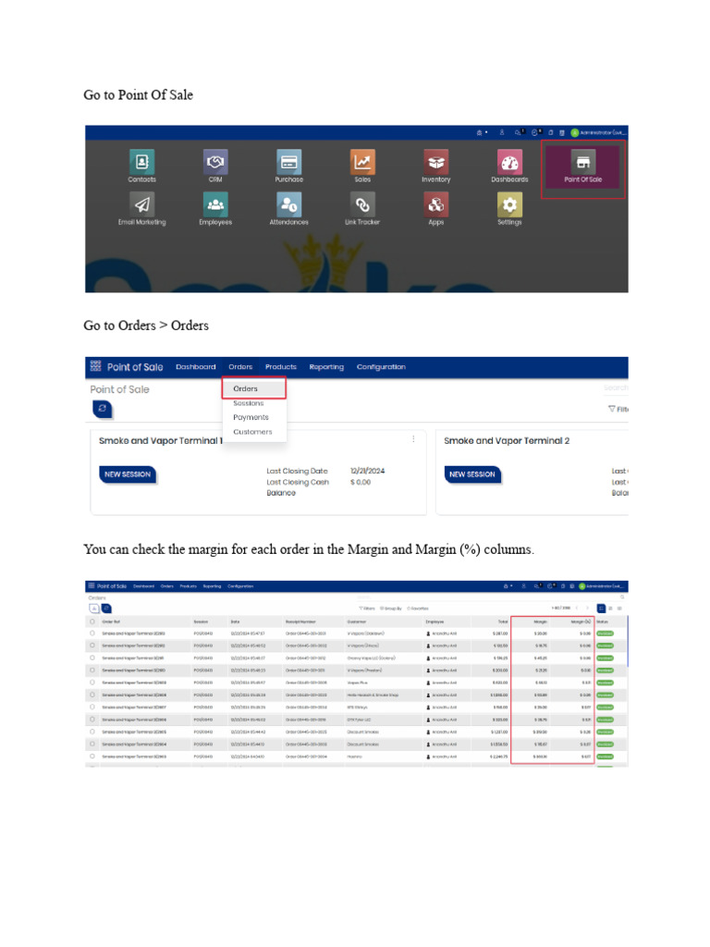The width and height of the screenshot is (710, 947).
Task: Open the Link Tracker app
Action: pos(362,204)
